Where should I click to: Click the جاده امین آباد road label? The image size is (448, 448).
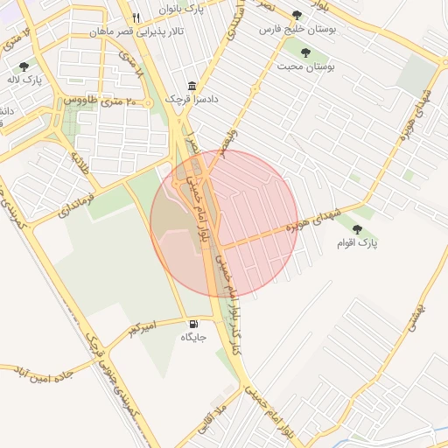43,375
